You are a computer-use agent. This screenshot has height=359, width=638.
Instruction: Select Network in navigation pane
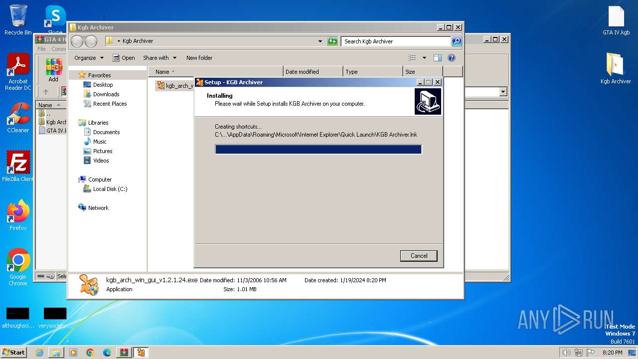point(98,208)
